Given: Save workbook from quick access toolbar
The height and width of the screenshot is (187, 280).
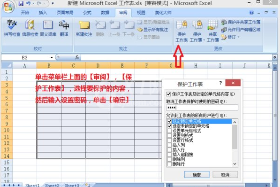Looking at the screenshot, I should point(21,3).
